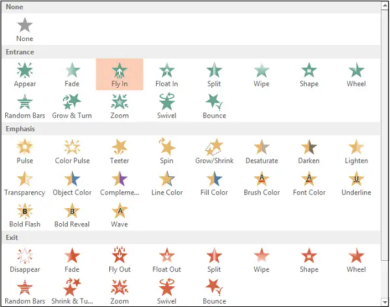Viewport: 390px width, 307px height.
Task: Pick the Desaturate emphasis effect
Action: pyautogui.click(x=261, y=152)
